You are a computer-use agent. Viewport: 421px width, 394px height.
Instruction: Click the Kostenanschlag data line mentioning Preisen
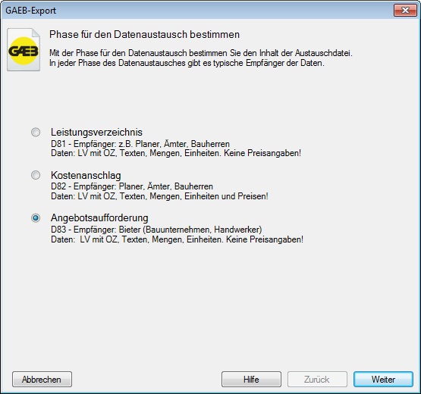(159, 196)
